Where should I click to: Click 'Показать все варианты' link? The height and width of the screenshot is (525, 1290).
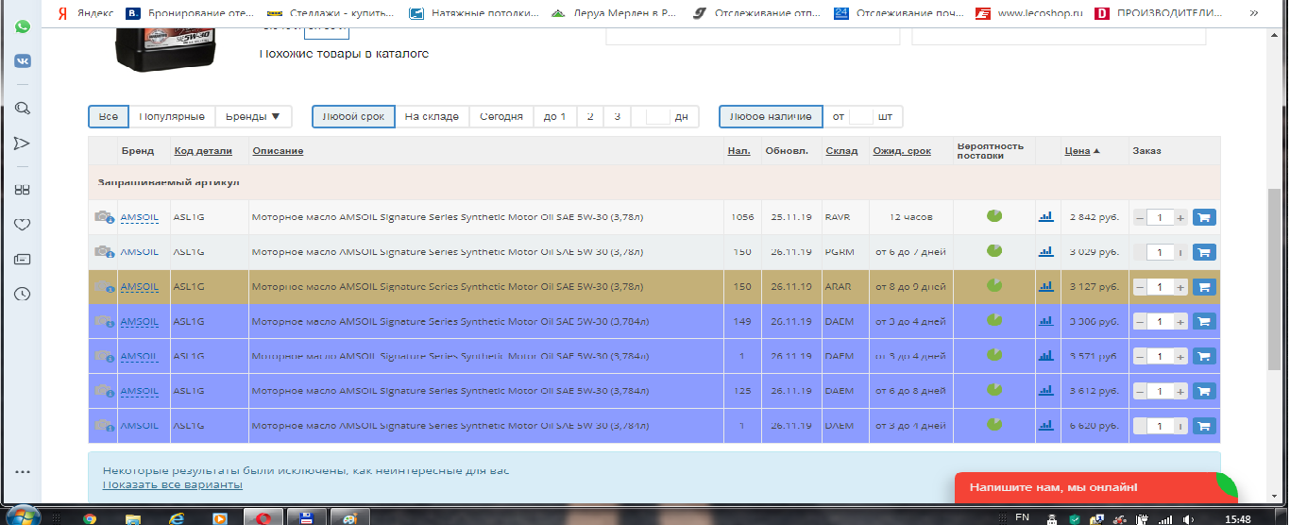tap(172, 484)
